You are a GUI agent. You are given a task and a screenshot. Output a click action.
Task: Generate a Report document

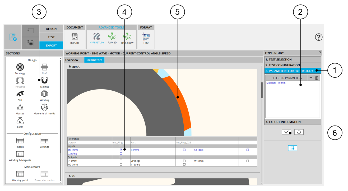tap(75, 38)
